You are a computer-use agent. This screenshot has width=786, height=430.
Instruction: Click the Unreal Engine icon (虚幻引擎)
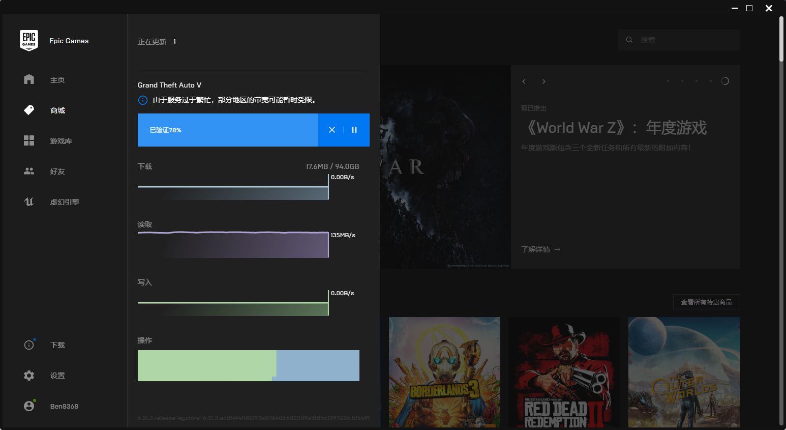tap(29, 202)
